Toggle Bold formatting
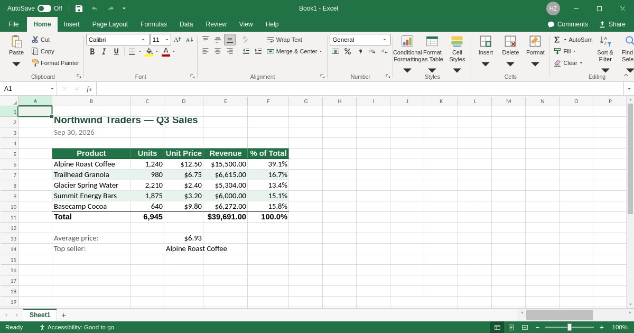634x333 pixels. (x=92, y=51)
